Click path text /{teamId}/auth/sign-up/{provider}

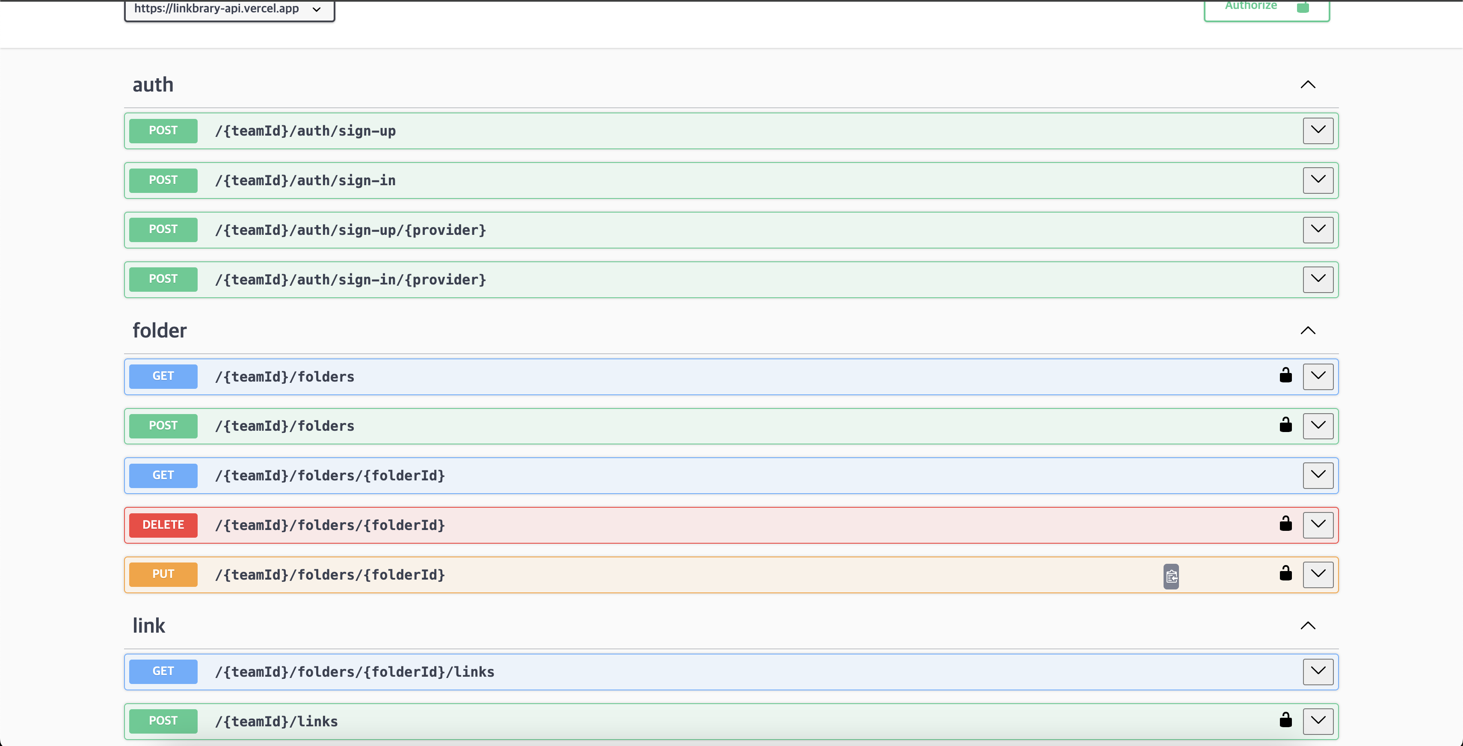click(x=350, y=231)
